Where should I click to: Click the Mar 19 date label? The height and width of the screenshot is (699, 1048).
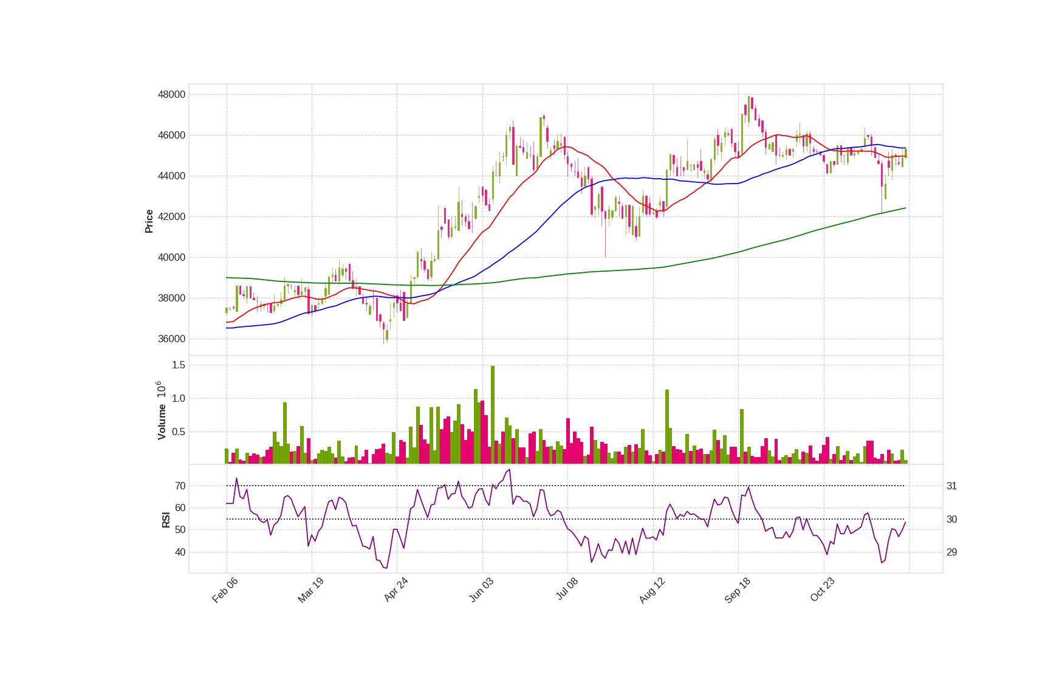tap(310, 590)
